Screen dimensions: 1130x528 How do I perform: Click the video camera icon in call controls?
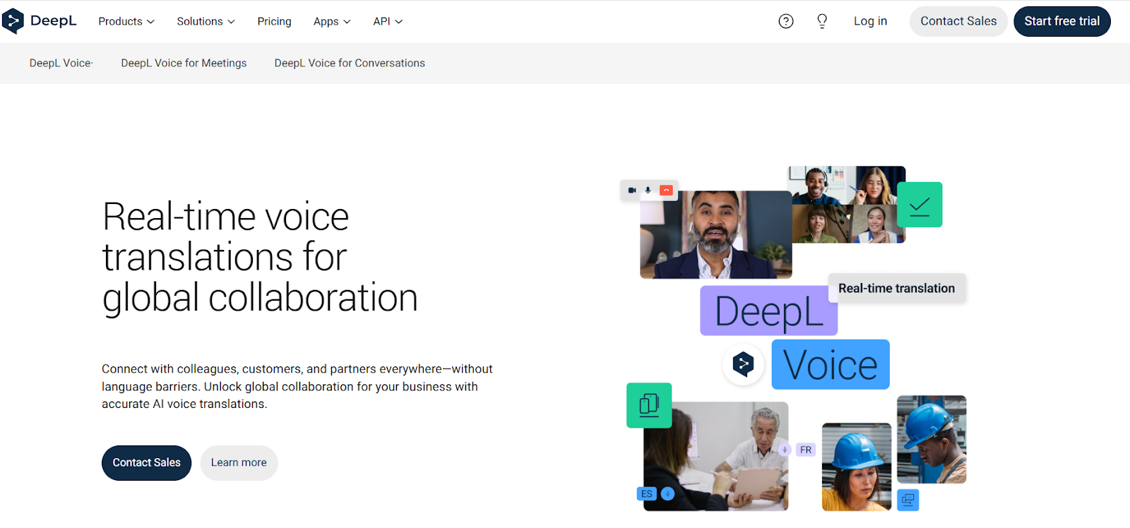[x=632, y=191]
